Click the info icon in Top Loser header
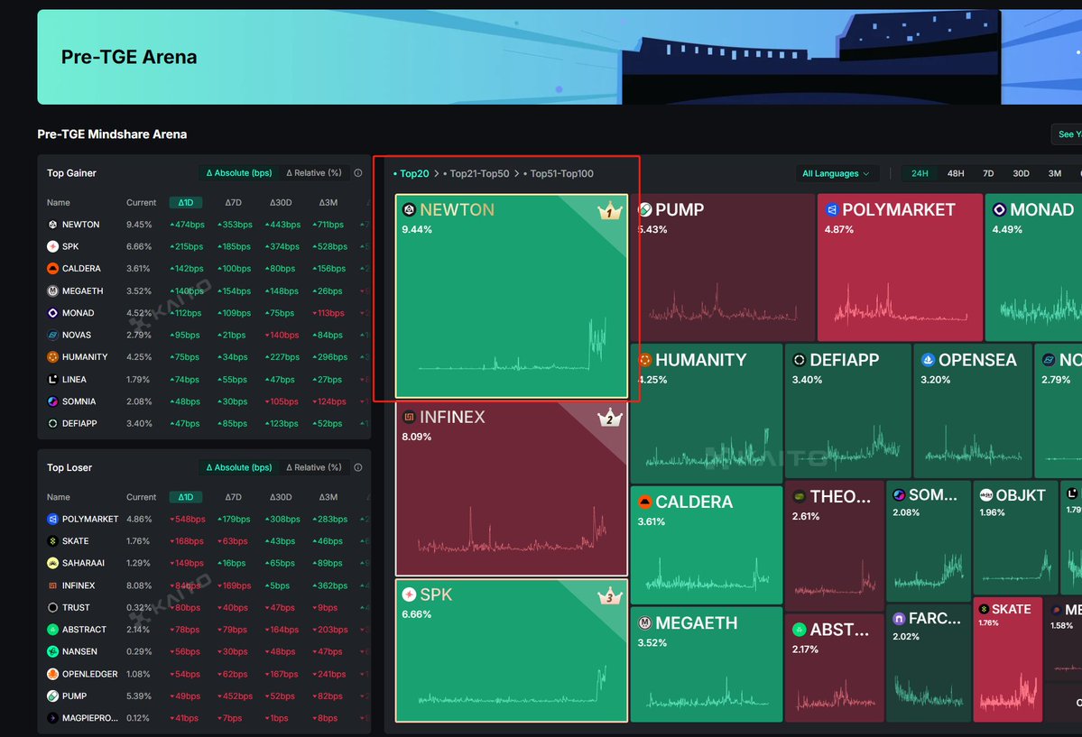 (x=358, y=468)
